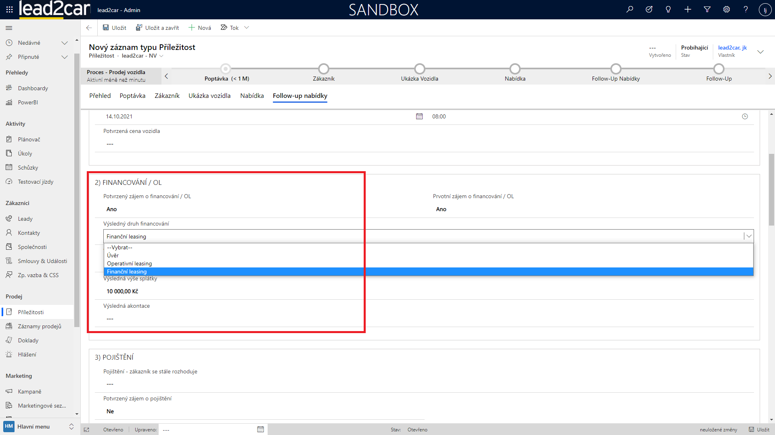This screenshot has width=775, height=435.
Task: Click the clock icon in time field
Action: point(745,116)
